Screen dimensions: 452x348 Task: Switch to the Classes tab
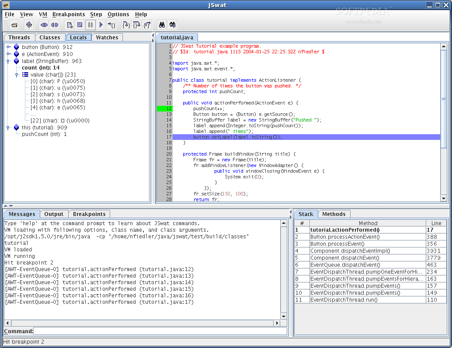[50, 38]
